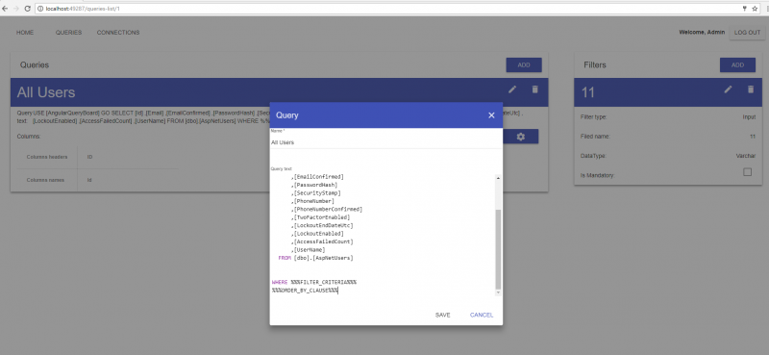769x355 pixels.
Task: Click the Filter type Input value
Action: click(x=749, y=117)
